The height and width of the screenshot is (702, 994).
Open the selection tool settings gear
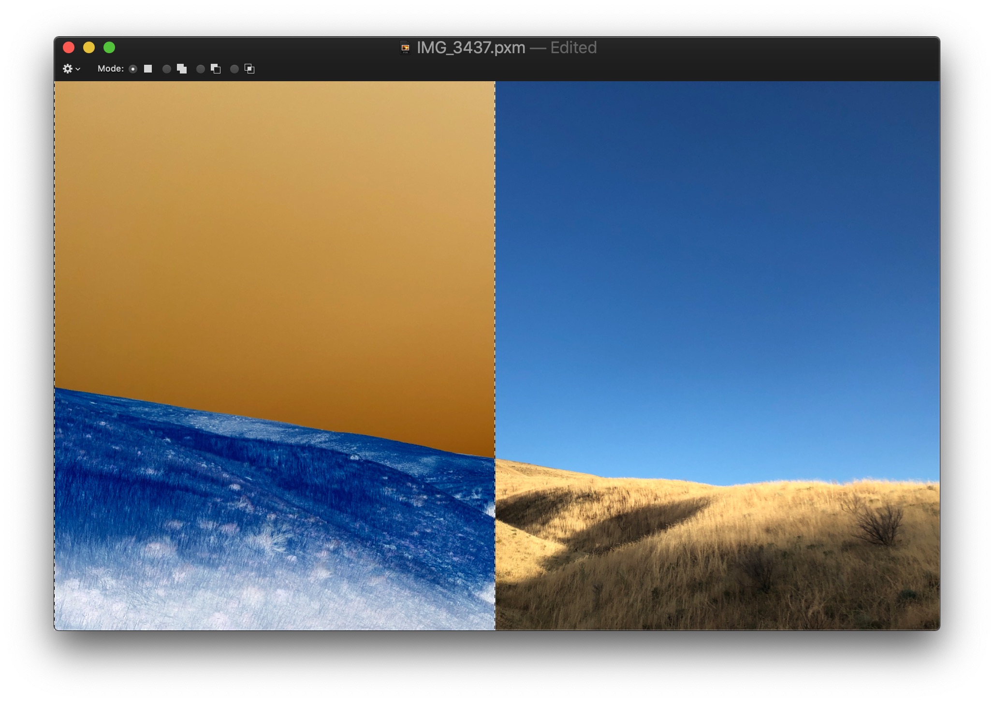click(x=68, y=69)
